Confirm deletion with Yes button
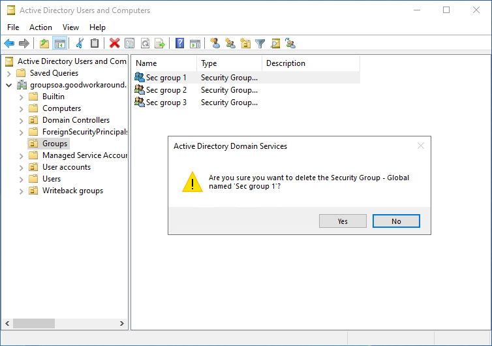Viewport: 492px width, 346px height. pos(343,221)
